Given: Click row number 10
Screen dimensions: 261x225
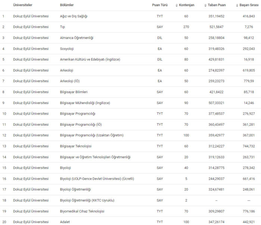Looking at the screenshot, I should pyautogui.click(x=4, y=114).
